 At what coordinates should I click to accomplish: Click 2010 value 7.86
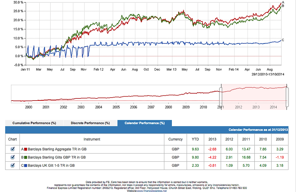pos(263,149)
